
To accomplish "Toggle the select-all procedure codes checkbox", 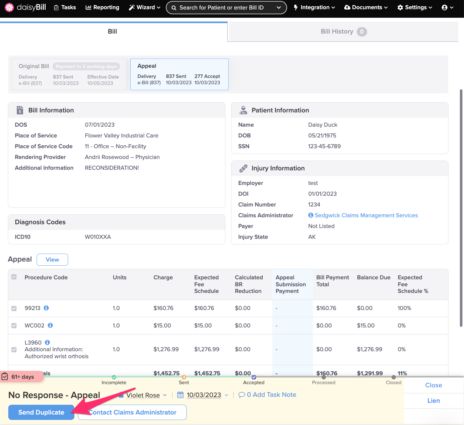I will [x=14, y=277].
